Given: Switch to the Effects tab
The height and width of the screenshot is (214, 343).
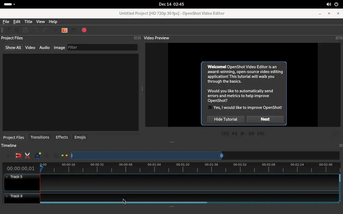Looking at the screenshot, I should (x=62, y=137).
